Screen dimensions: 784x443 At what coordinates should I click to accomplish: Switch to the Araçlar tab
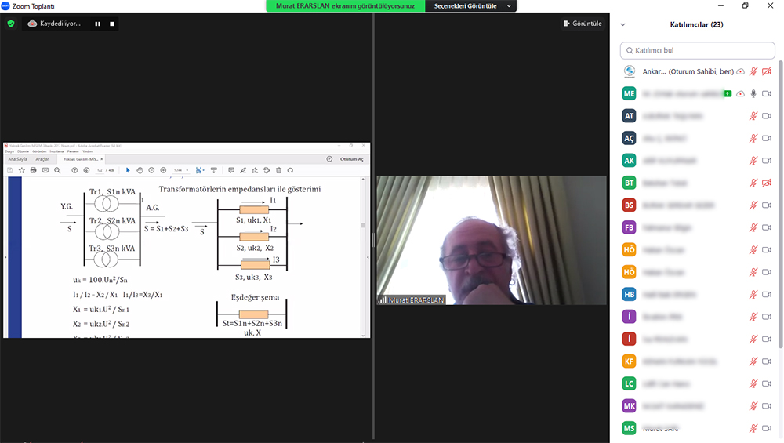[42, 159]
